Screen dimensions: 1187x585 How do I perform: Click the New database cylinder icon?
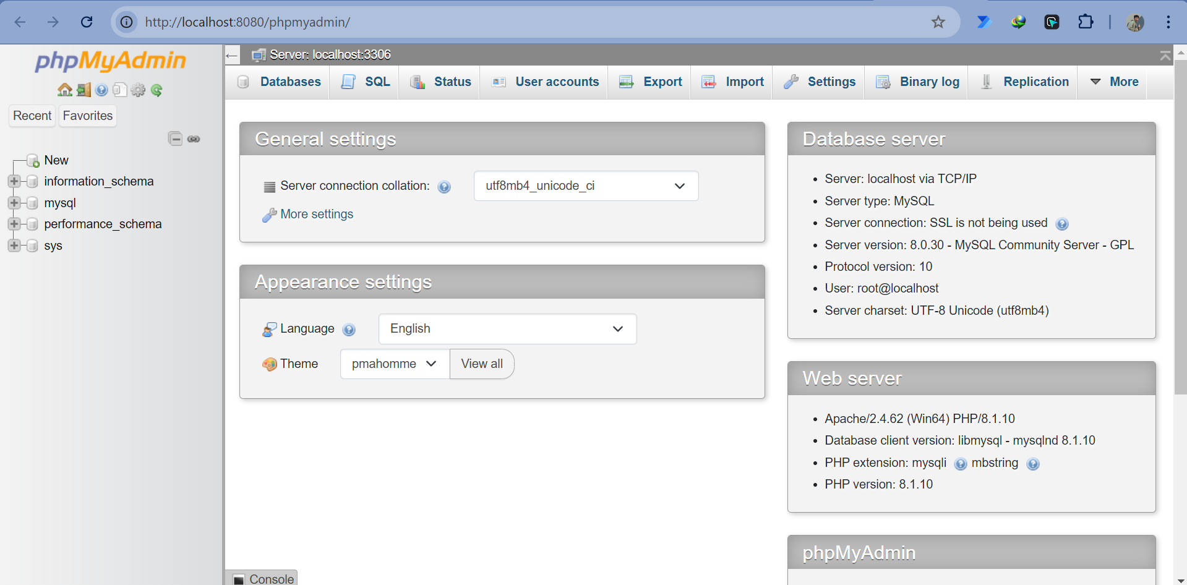[33, 161]
